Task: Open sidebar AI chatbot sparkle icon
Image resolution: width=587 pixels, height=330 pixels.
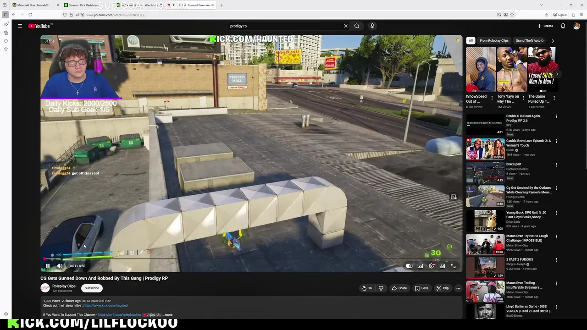Action: point(6,24)
